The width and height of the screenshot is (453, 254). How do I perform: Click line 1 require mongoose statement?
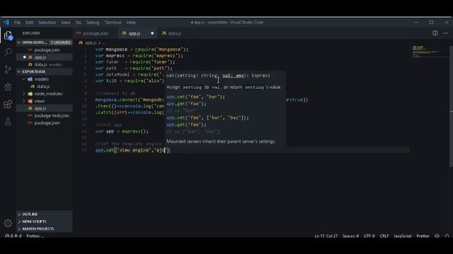pyautogui.click(x=142, y=49)
